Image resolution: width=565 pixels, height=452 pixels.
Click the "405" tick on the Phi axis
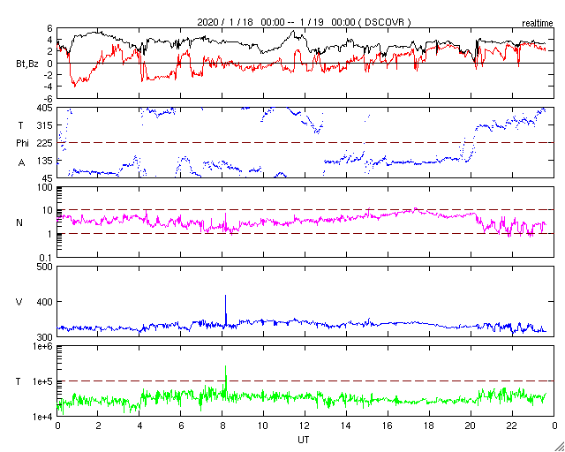[46, 108]
